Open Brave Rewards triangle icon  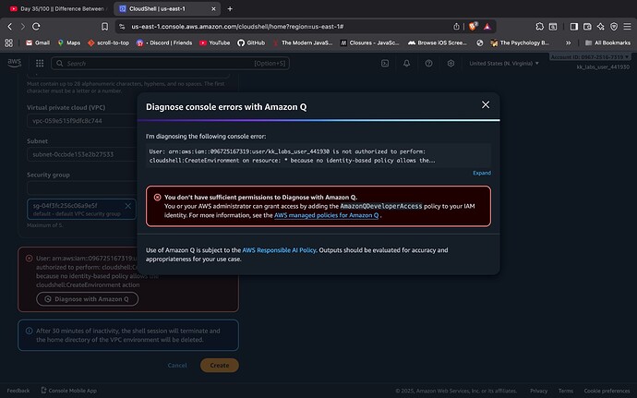click(487, 27)
